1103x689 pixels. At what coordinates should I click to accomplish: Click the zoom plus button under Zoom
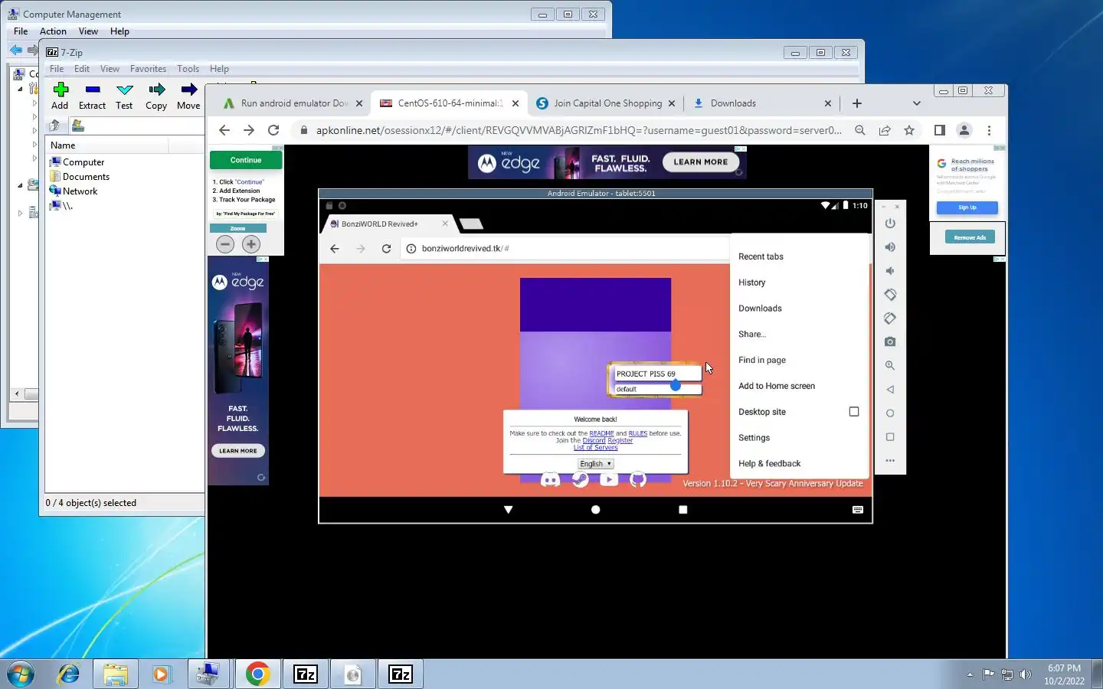tap(251, 244)
